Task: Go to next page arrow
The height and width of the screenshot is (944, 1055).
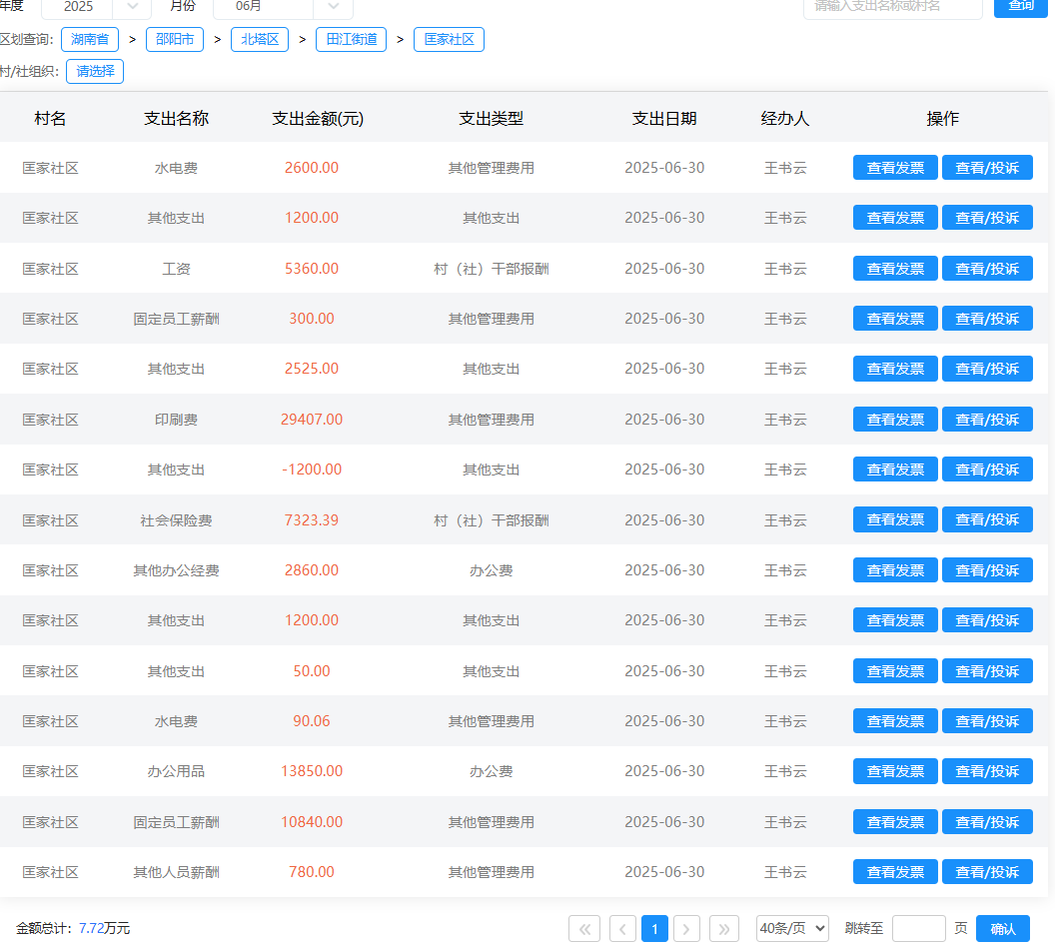Action: coord(686,929)
